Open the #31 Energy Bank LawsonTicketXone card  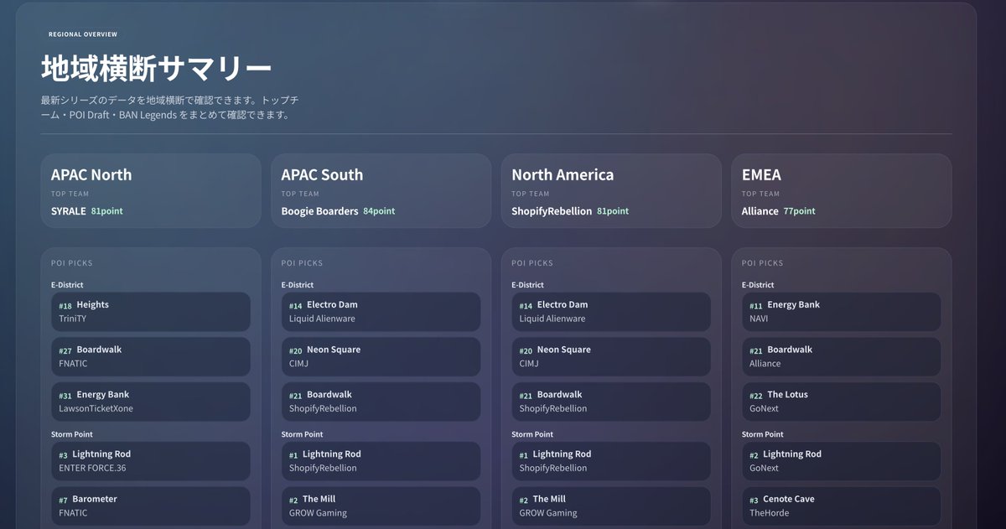[x=151, y=402]
